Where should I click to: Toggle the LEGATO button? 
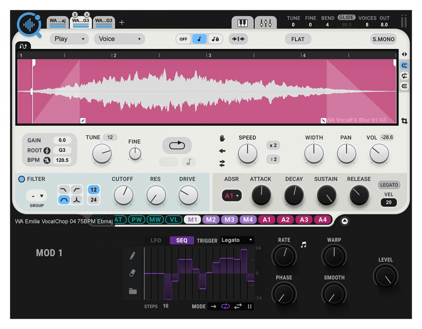[x=389, y=185]
